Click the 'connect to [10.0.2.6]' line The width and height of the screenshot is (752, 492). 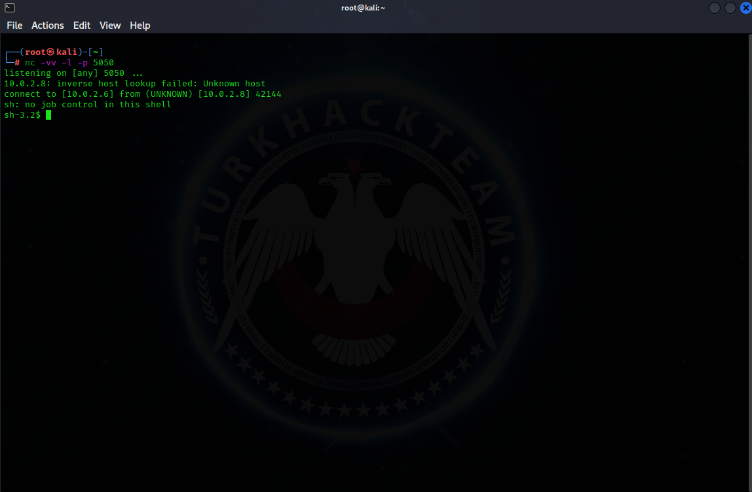(x=142, y=94)
